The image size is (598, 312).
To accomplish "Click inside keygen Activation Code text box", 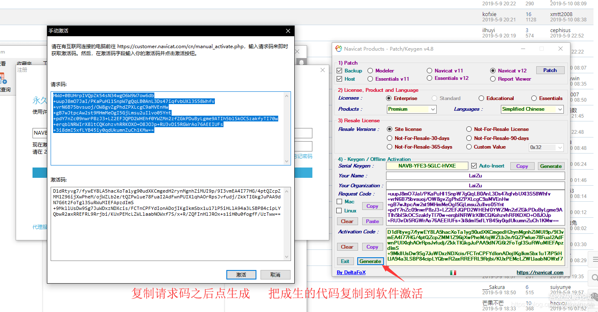I will coord(475,247).
